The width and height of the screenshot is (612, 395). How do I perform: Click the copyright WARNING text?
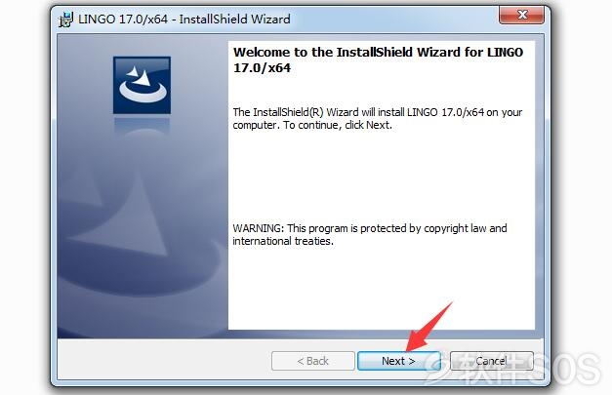pos(370,234)
